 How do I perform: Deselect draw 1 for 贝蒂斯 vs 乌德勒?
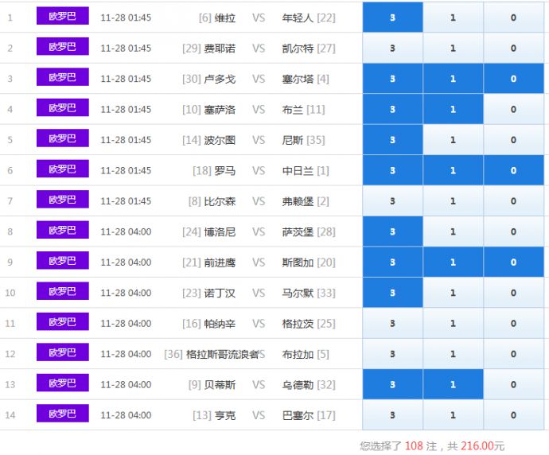pos(453,385)
